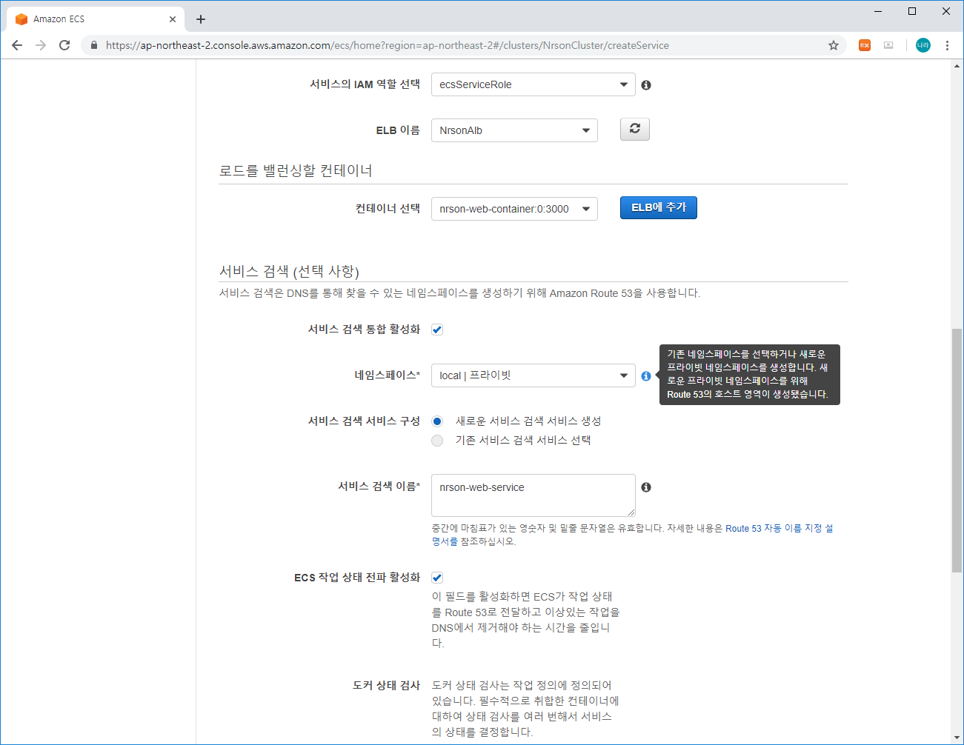
Task: Click info icon beside service discovery name
Action: tap(646, 487)
